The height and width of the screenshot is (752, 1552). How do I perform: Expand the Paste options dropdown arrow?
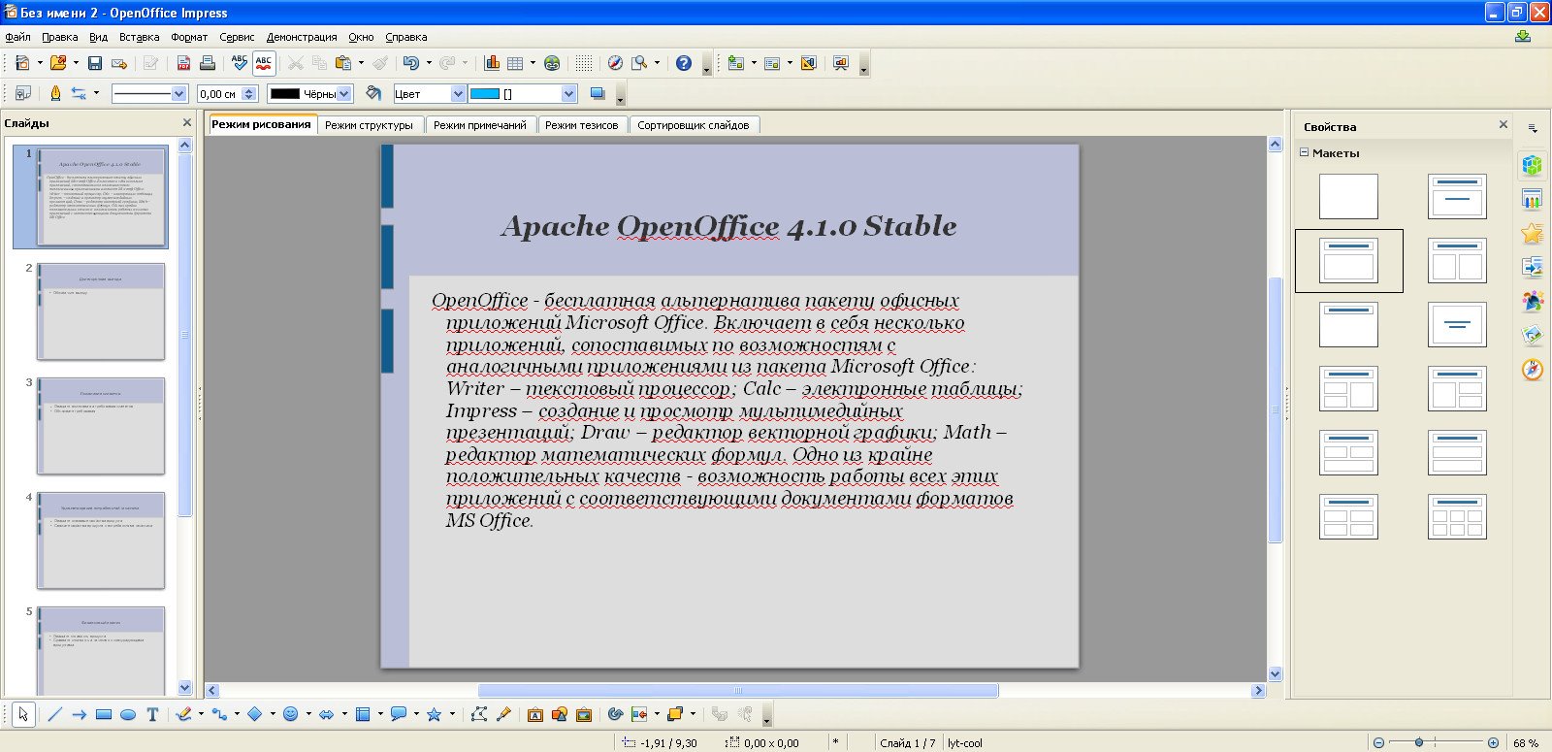361,63
